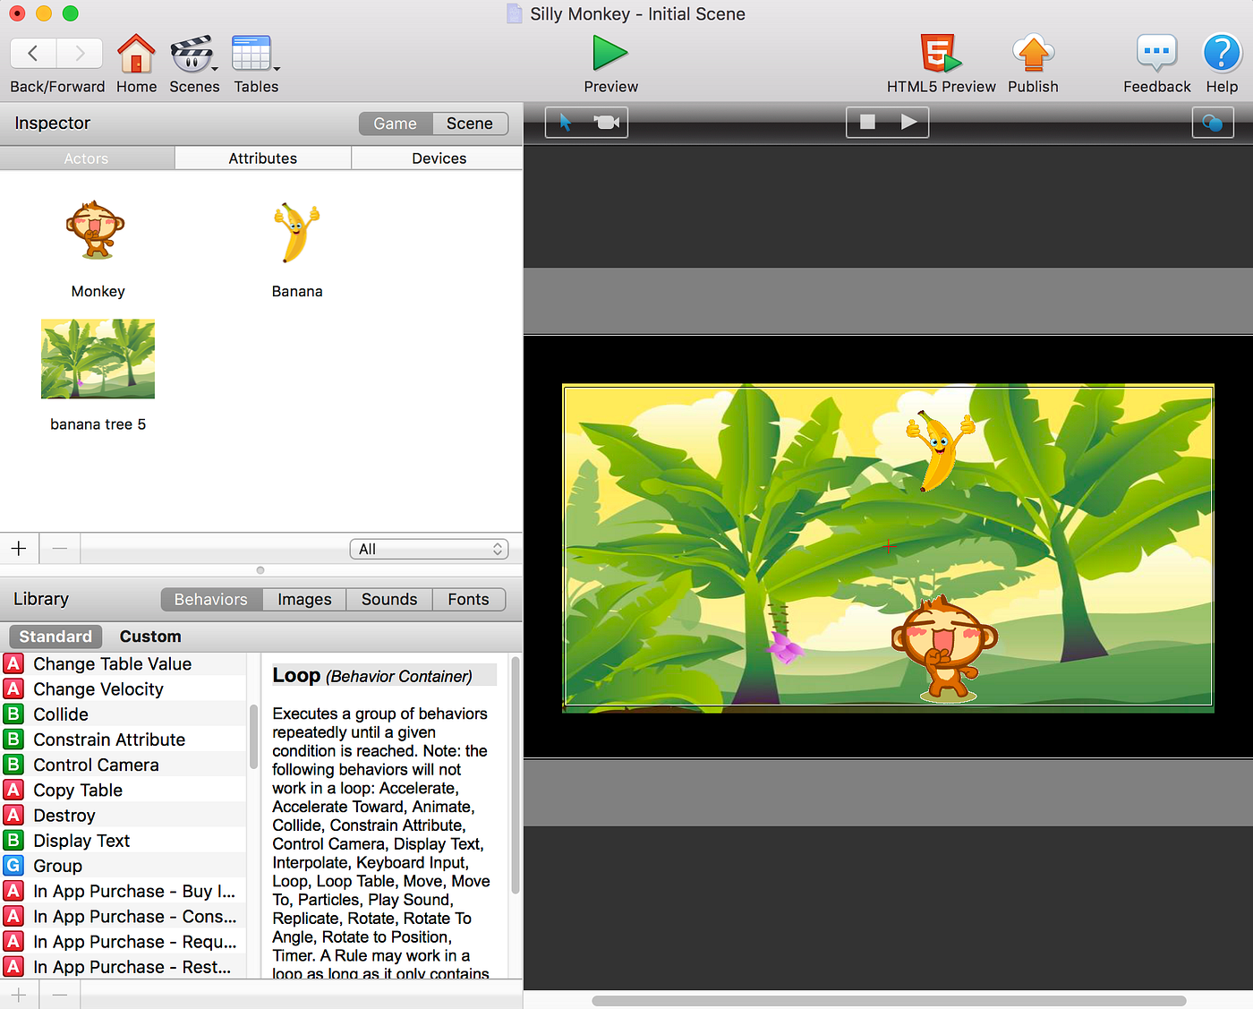The image size is (1253, 1009).
Task: Click the Home toolbar icon
Action: (x=136, y=56)
